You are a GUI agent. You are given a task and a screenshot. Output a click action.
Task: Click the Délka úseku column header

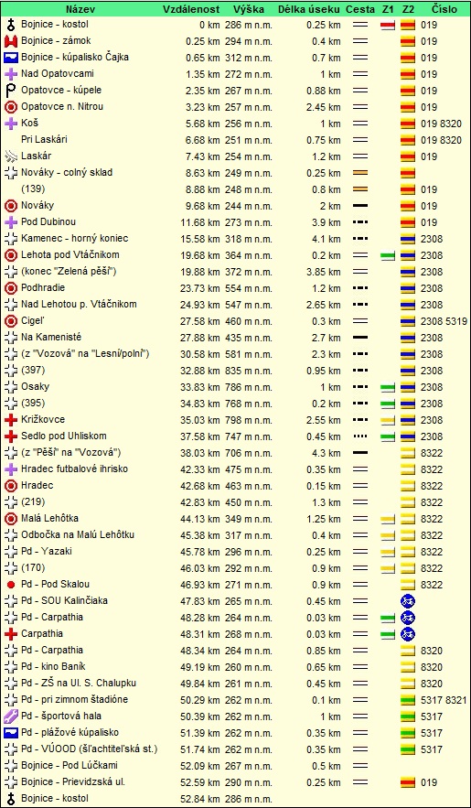coord(309,9)
